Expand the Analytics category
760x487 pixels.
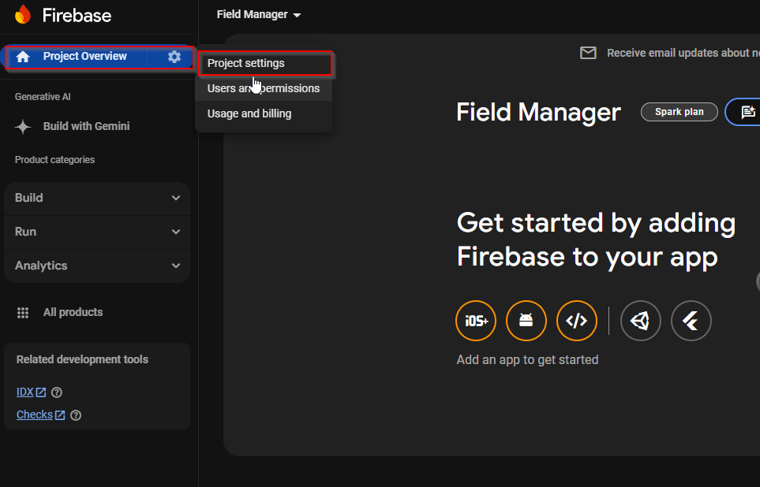(97, 266)
